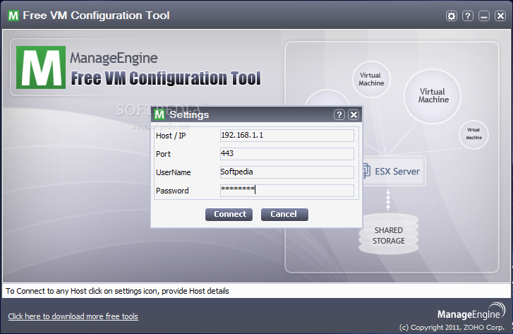Focus the Host / IP input field
Screen dimensions: 513x334
[x=287, y=136]
